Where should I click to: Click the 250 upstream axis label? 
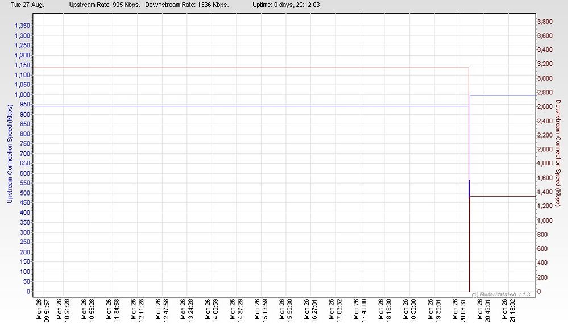[x=24, y=243]
